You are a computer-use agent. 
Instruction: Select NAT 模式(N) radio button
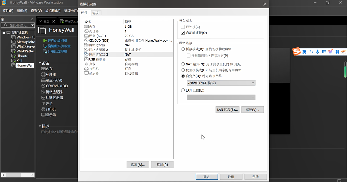click(183, 64)
